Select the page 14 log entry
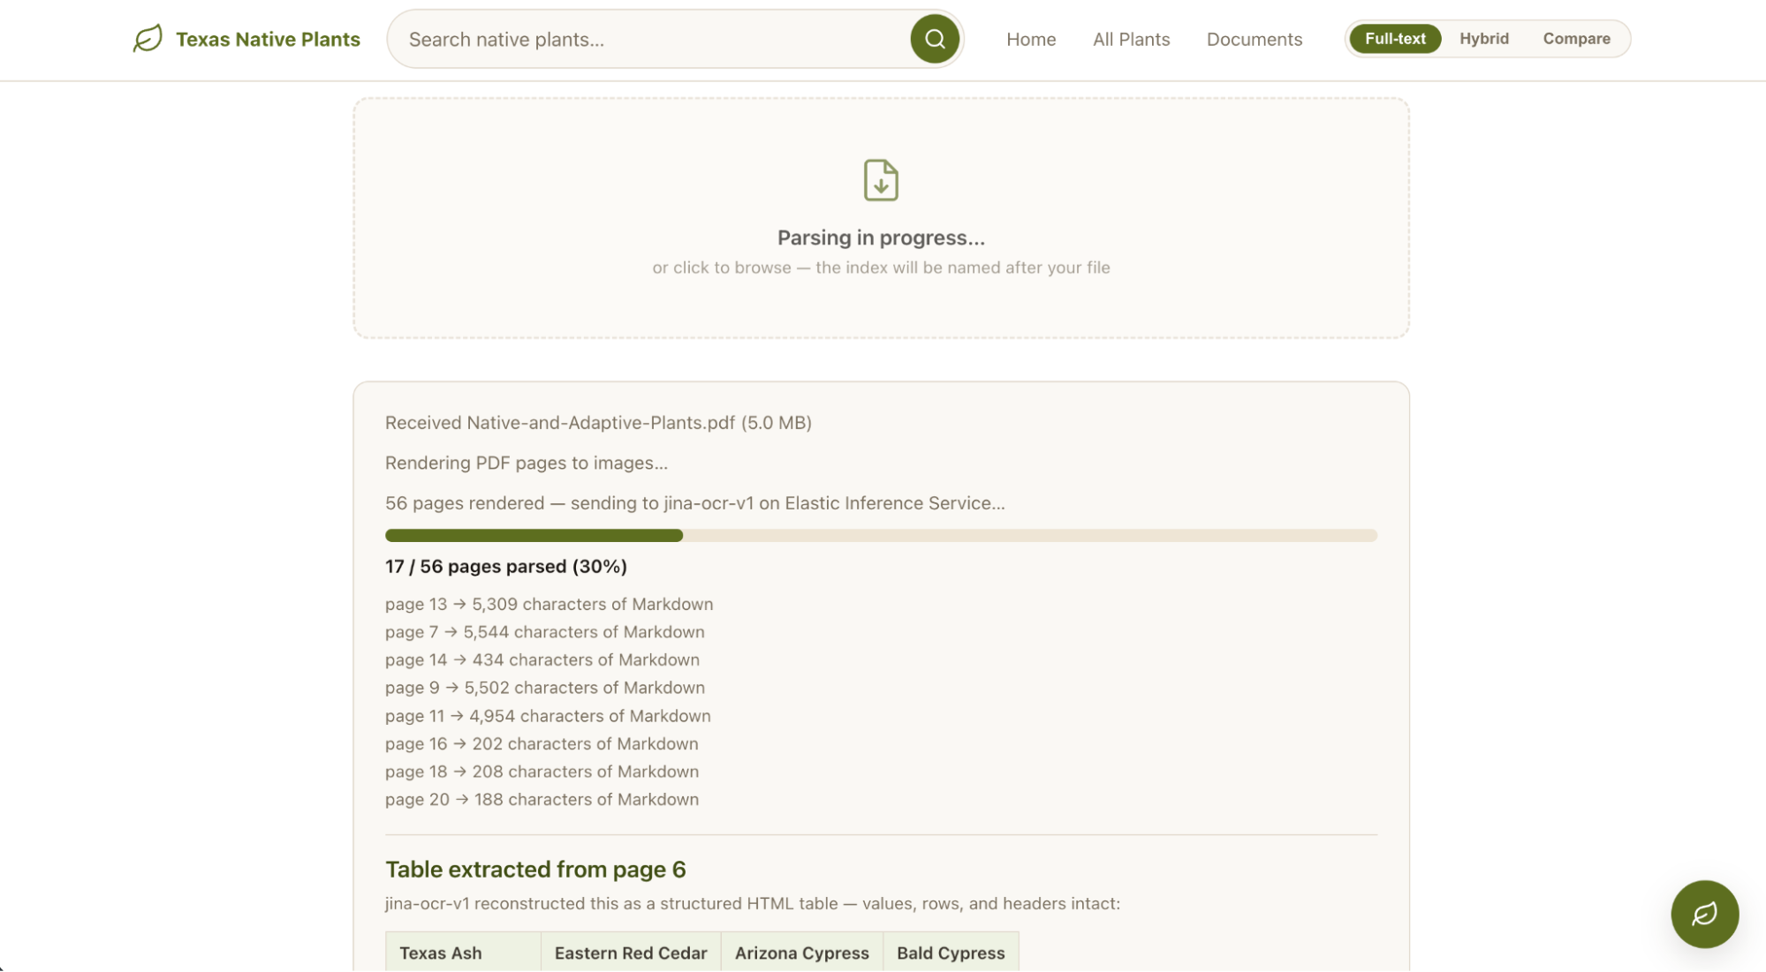Screen dimensions: 1766x972 pyautogui.click(x=542, y=659)
